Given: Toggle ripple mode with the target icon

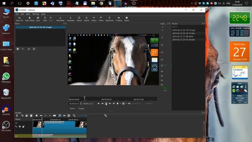Looking at the screenshot, I should [x=69, y=116].
